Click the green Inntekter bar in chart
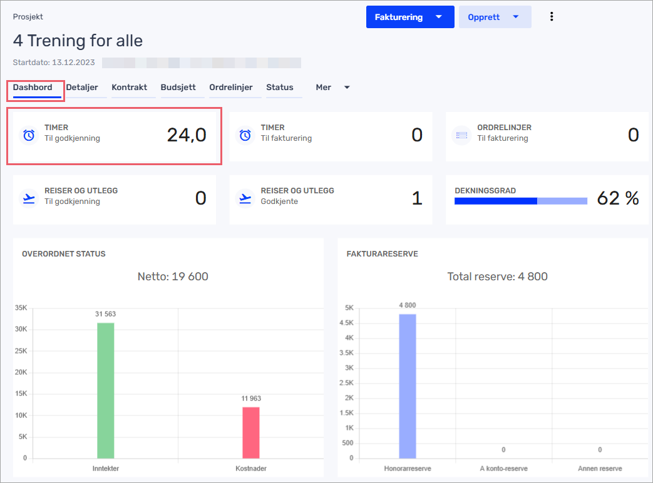The width and height of the screenshot is (653, 483). tap(106, 390)
